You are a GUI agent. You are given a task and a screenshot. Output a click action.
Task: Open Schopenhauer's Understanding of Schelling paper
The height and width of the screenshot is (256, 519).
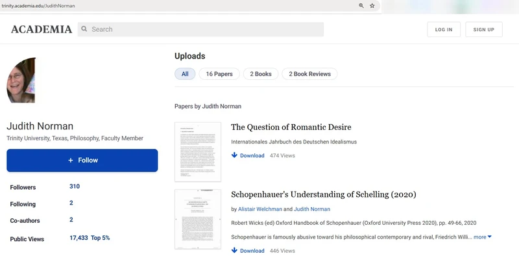[323, 194]
